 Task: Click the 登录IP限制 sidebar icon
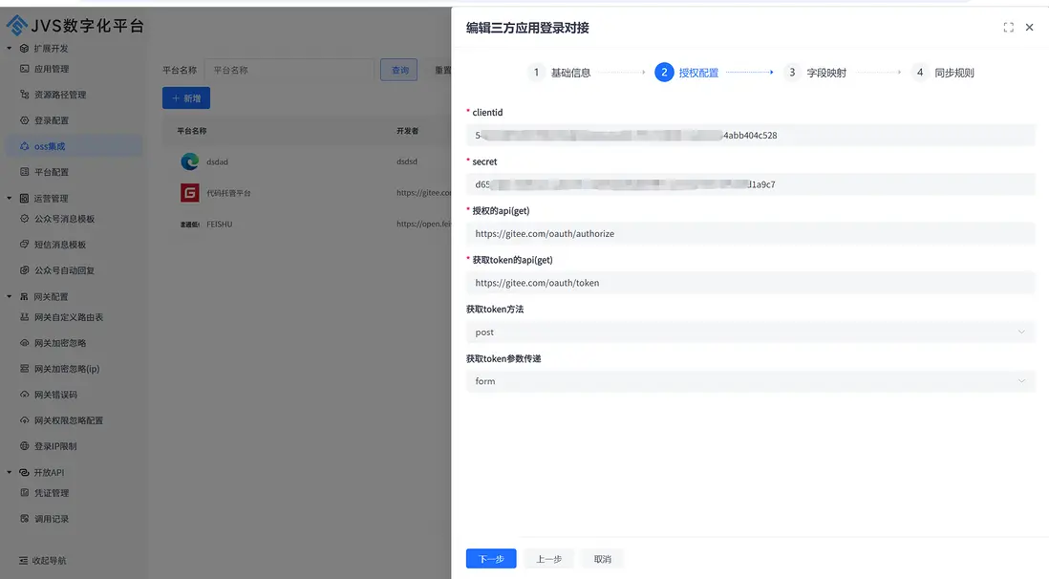click(25, 446)
